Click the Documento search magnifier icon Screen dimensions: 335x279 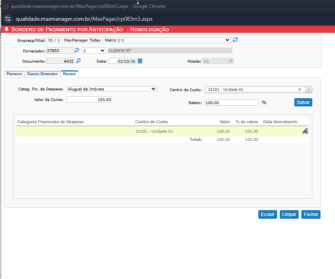(x=78, y=61)
